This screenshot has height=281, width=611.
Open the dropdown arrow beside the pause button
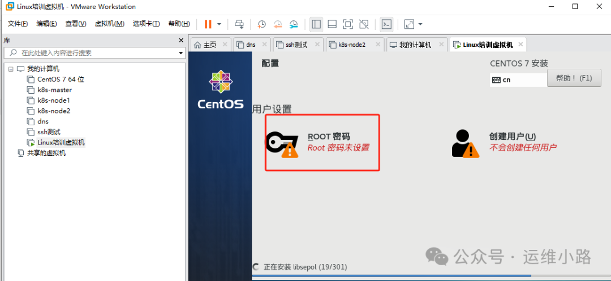(219, 24)
